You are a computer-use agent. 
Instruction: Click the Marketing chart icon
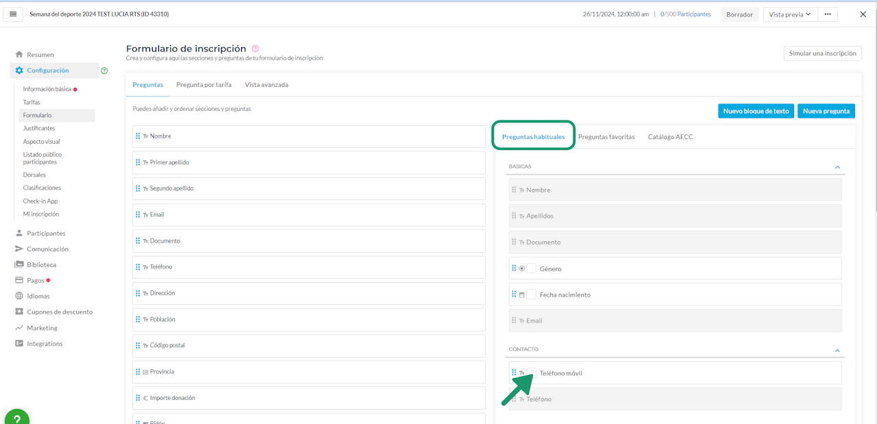coord(19,327)
